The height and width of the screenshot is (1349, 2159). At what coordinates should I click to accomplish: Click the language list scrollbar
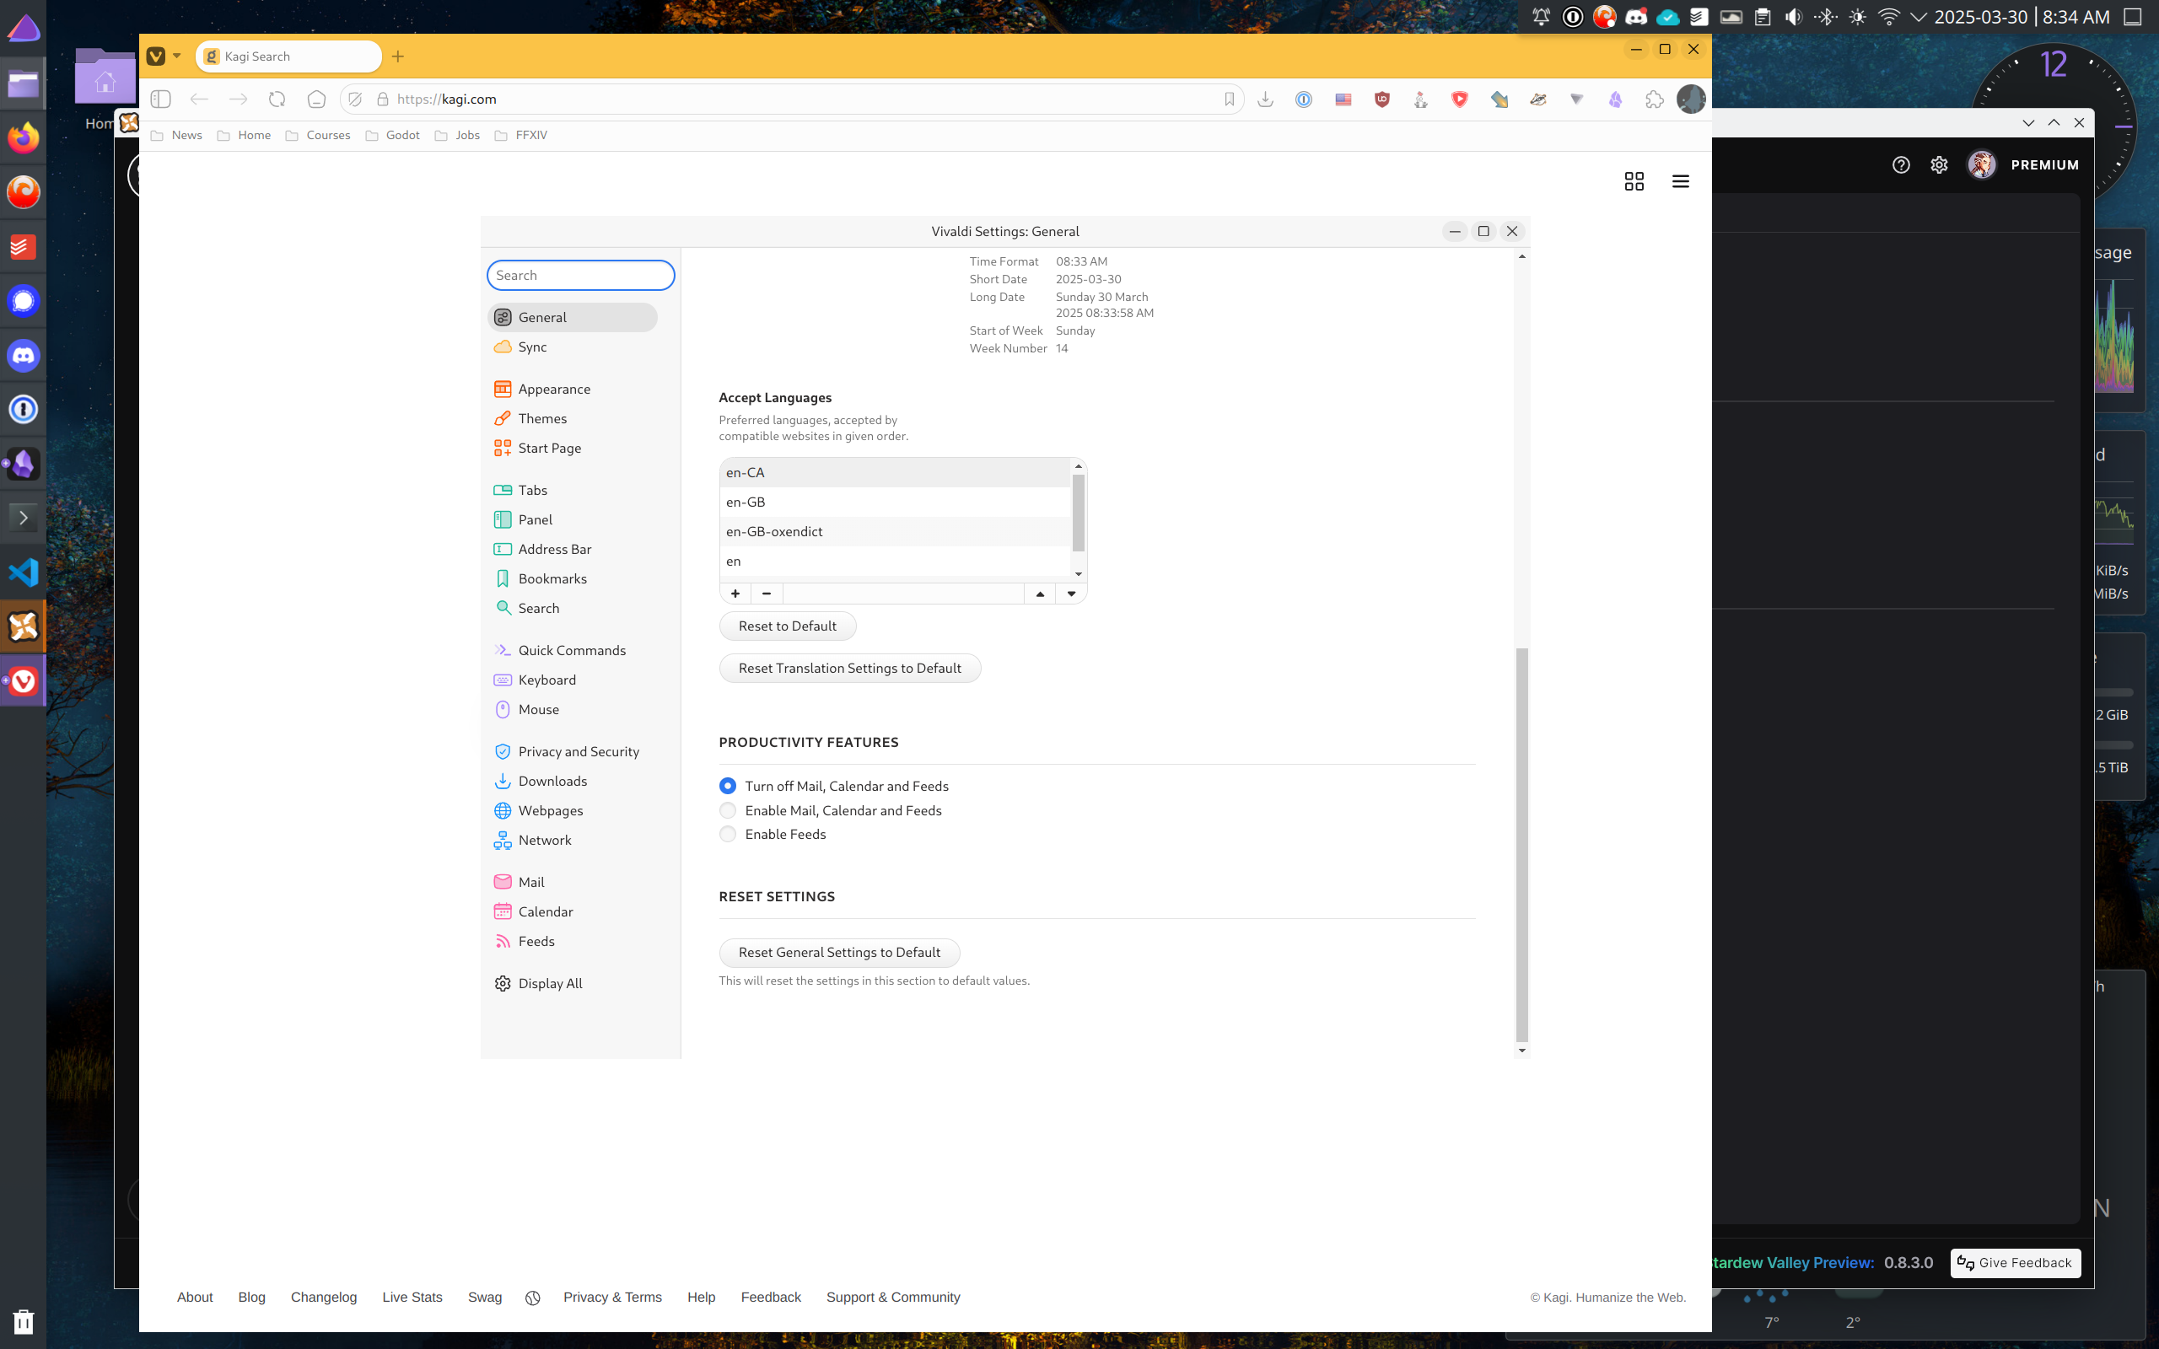[1079, 512]
